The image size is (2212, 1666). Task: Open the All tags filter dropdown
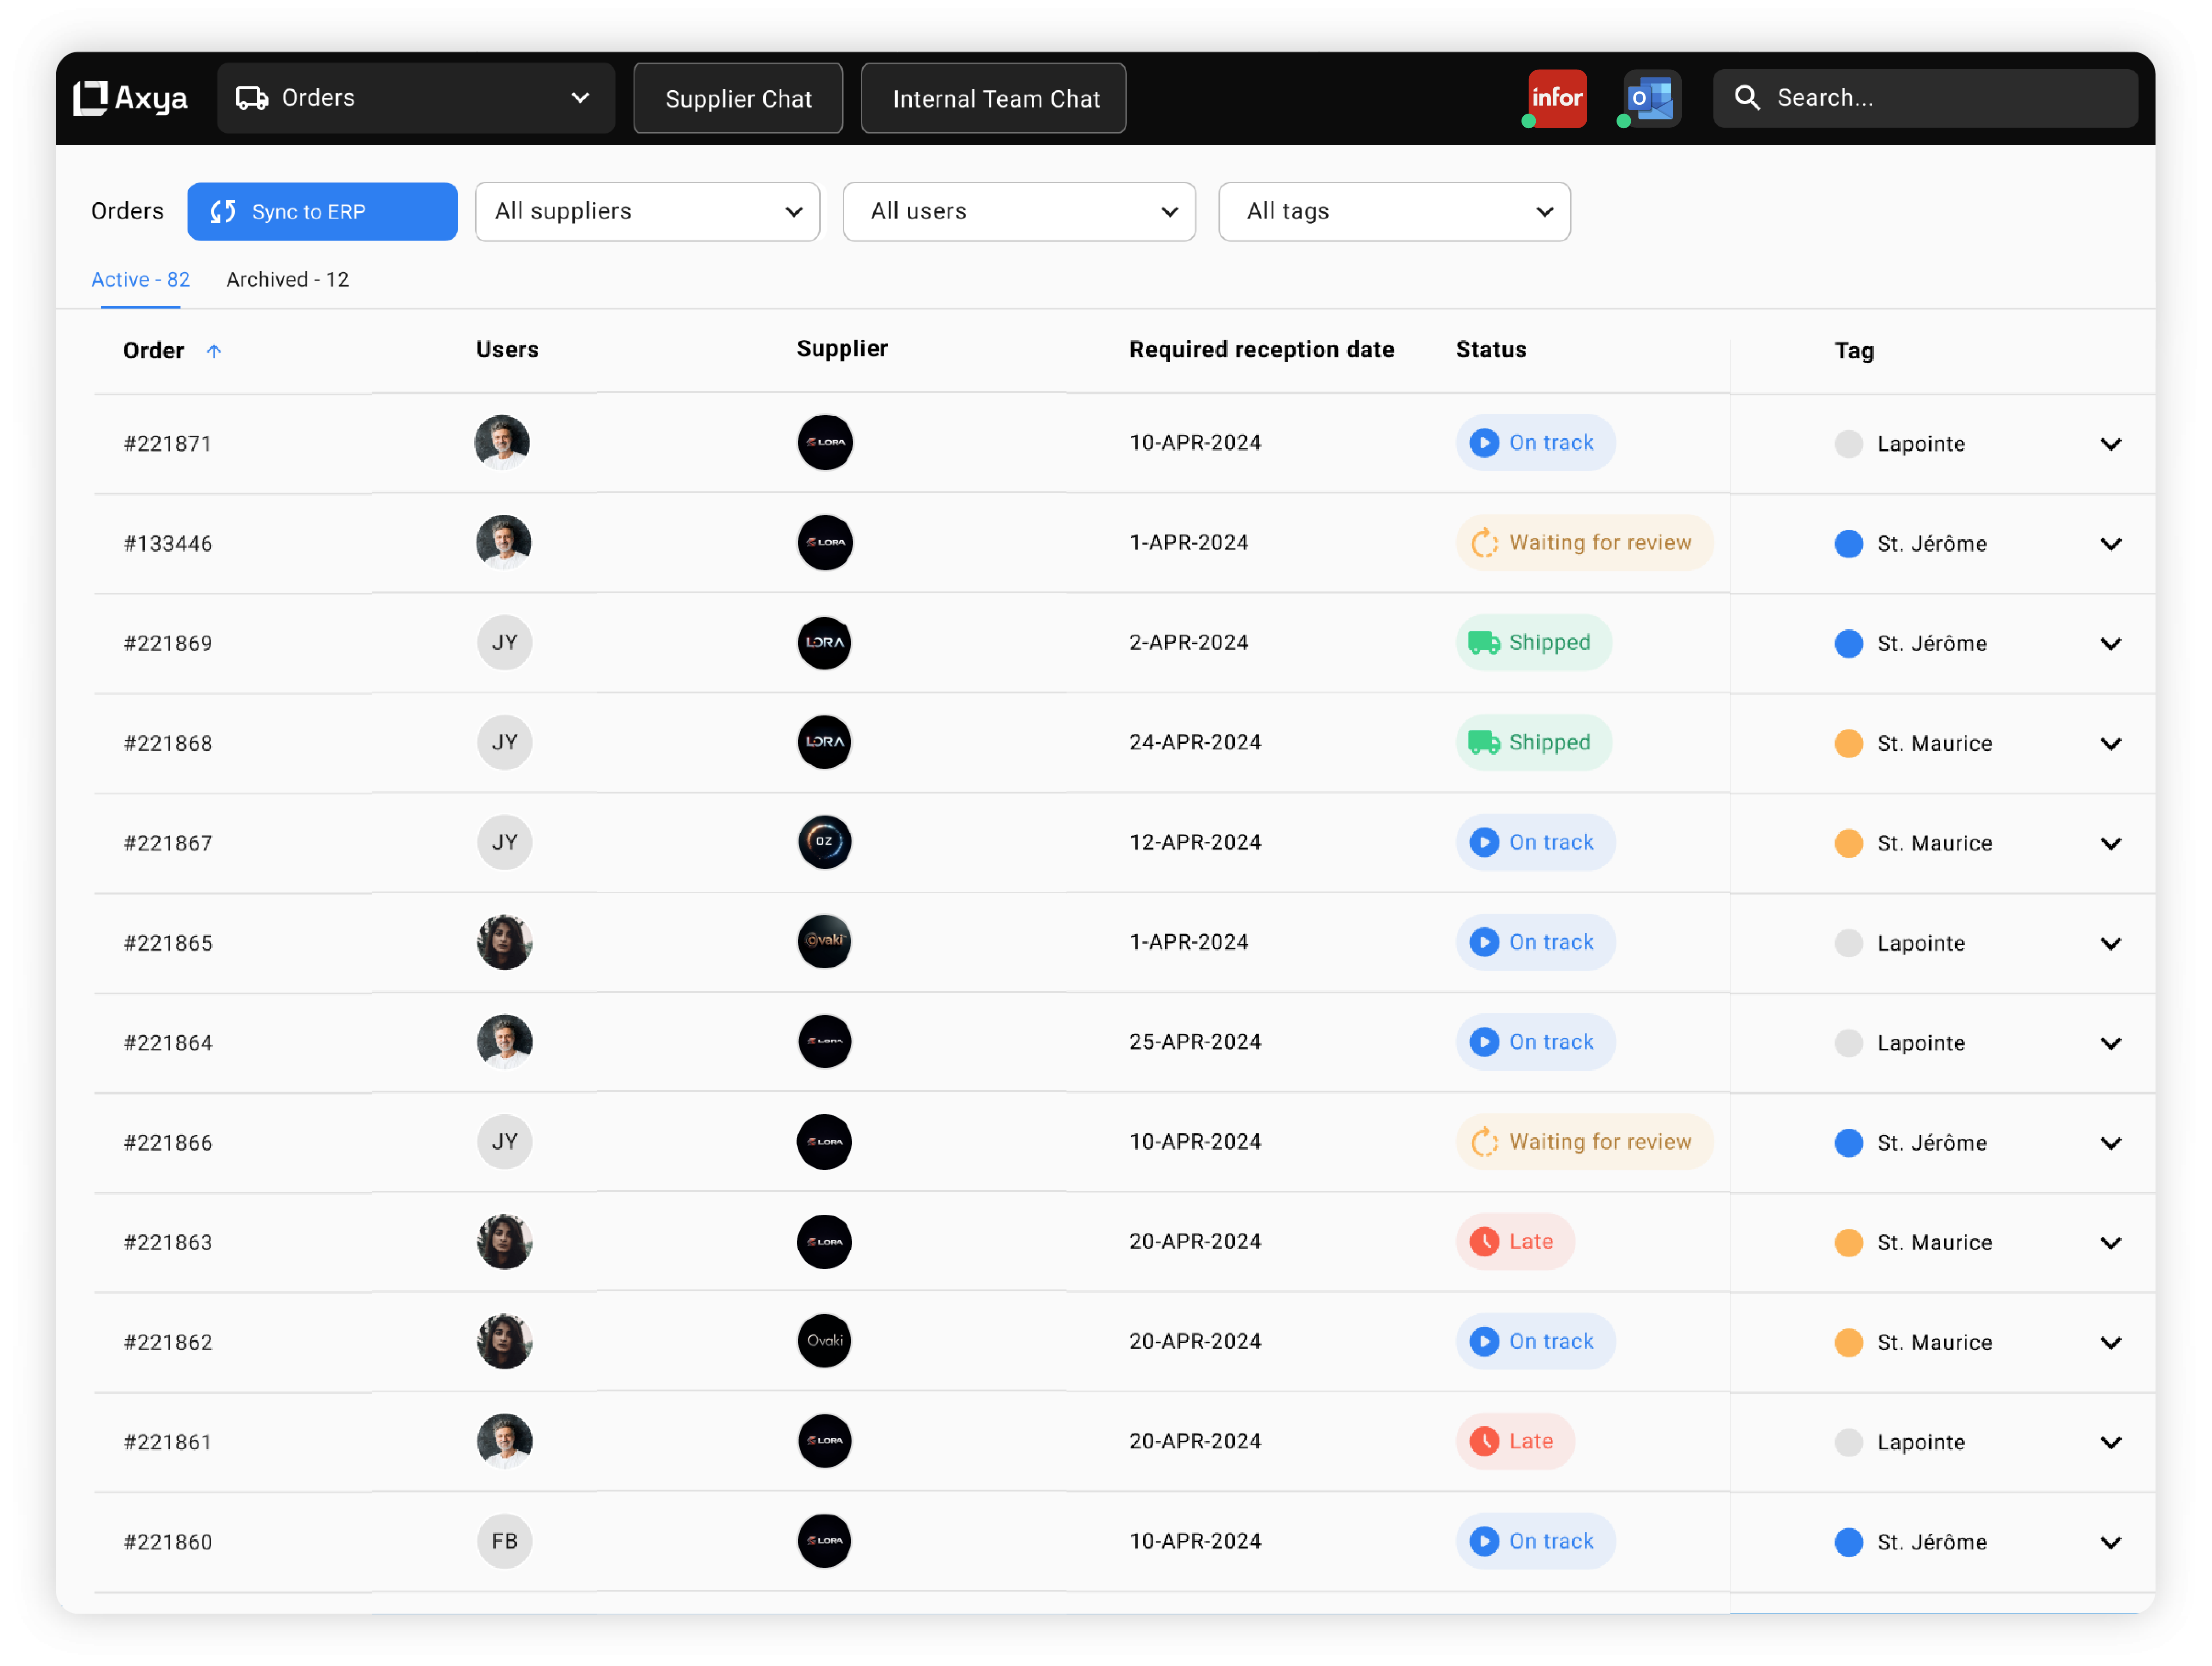pyautogui.click(x=1394, y=211)
